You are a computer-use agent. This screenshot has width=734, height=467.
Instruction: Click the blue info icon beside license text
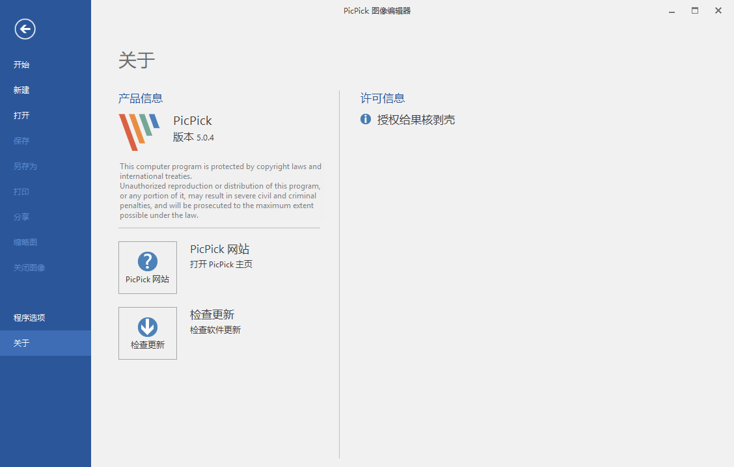tap(366, 119)
